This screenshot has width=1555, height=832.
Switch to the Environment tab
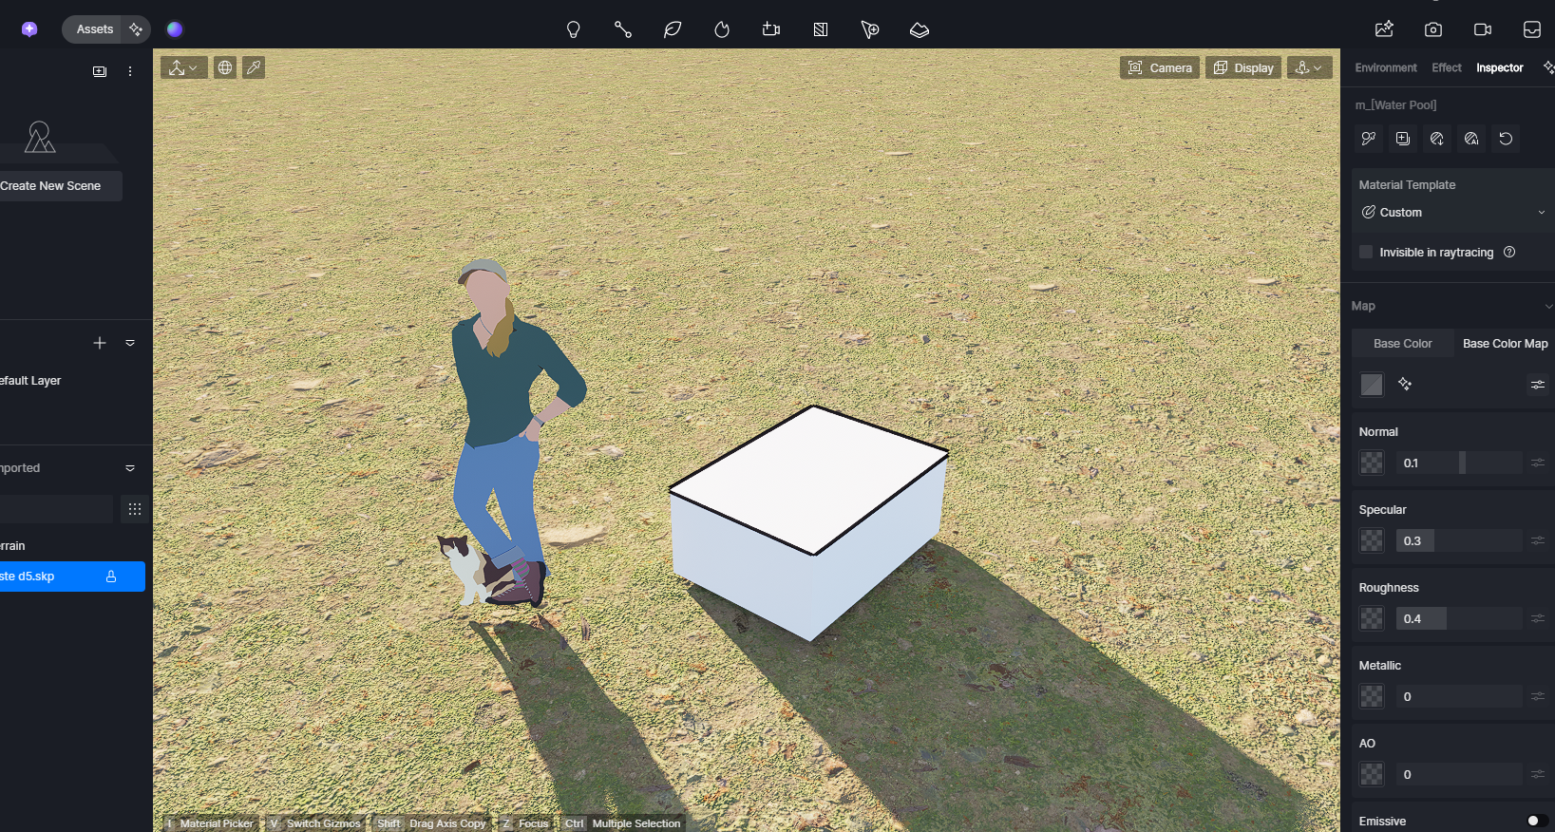click(1385, 67)
